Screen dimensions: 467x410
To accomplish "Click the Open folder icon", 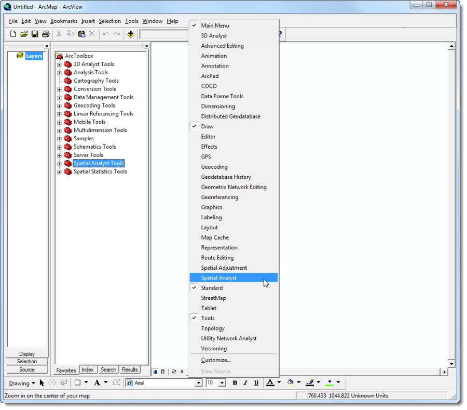I will [24, 34].
